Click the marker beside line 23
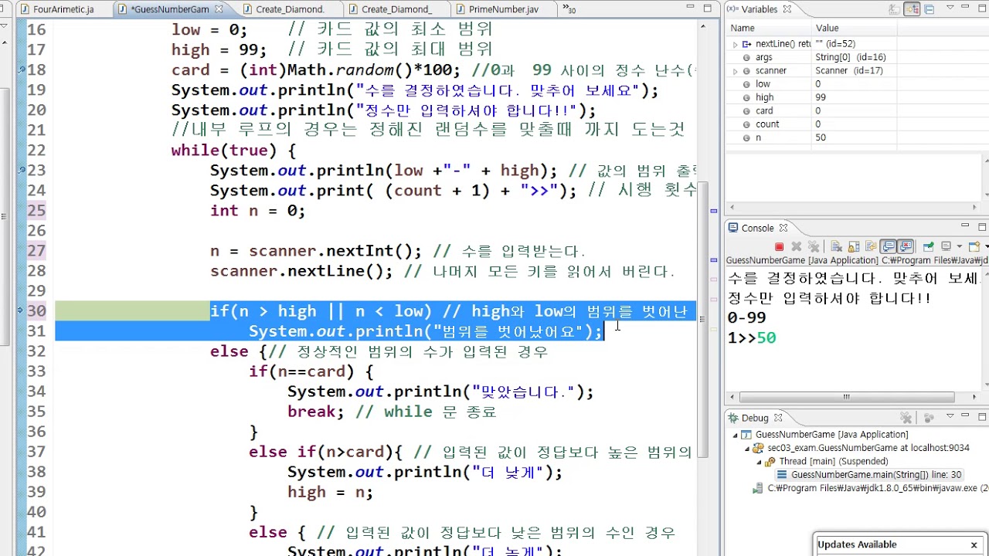 click(x=22, y=171)
